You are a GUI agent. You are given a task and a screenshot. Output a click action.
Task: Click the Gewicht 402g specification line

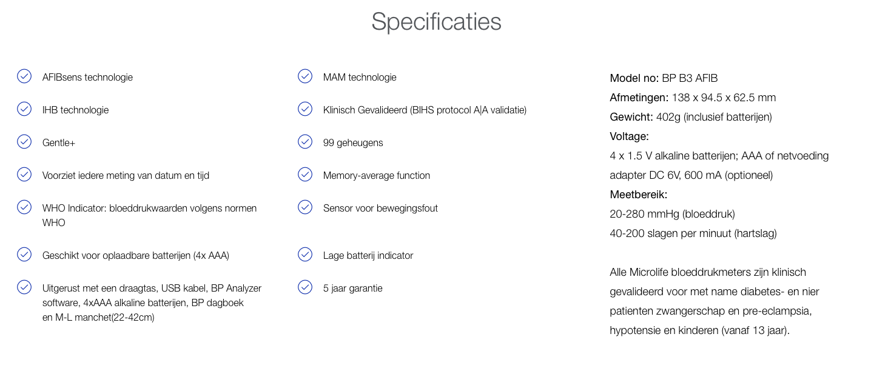pos(691,117)
